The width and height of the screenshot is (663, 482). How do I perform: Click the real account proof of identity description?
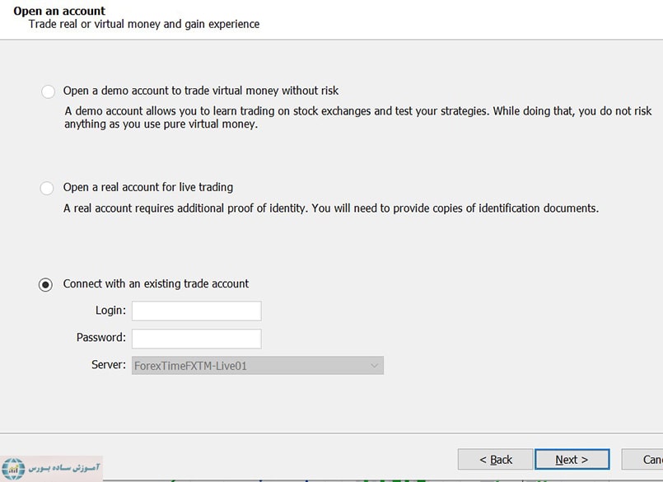point(330,208)
